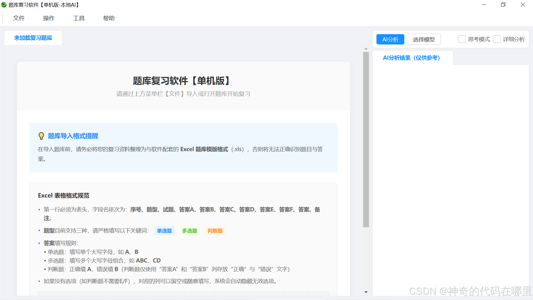Click the 请通过上方菜单栏 subtitle text
The width and height of the screenshot is (533, 300).
(183, 94)
